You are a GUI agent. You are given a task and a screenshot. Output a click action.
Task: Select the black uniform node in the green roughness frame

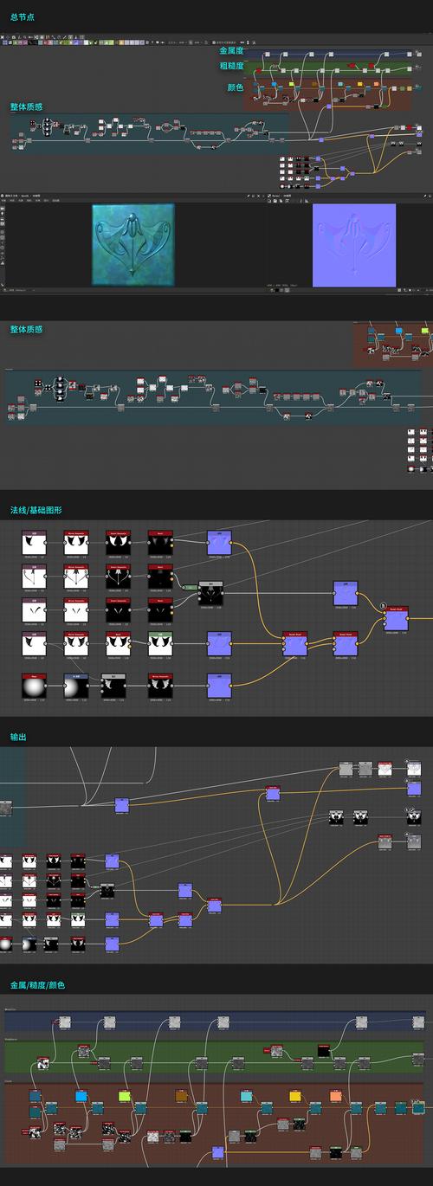[x=324, y=1050]
